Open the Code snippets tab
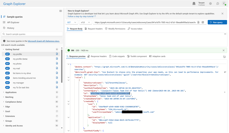This screenshot has height=133, width=229. [117, 56]
